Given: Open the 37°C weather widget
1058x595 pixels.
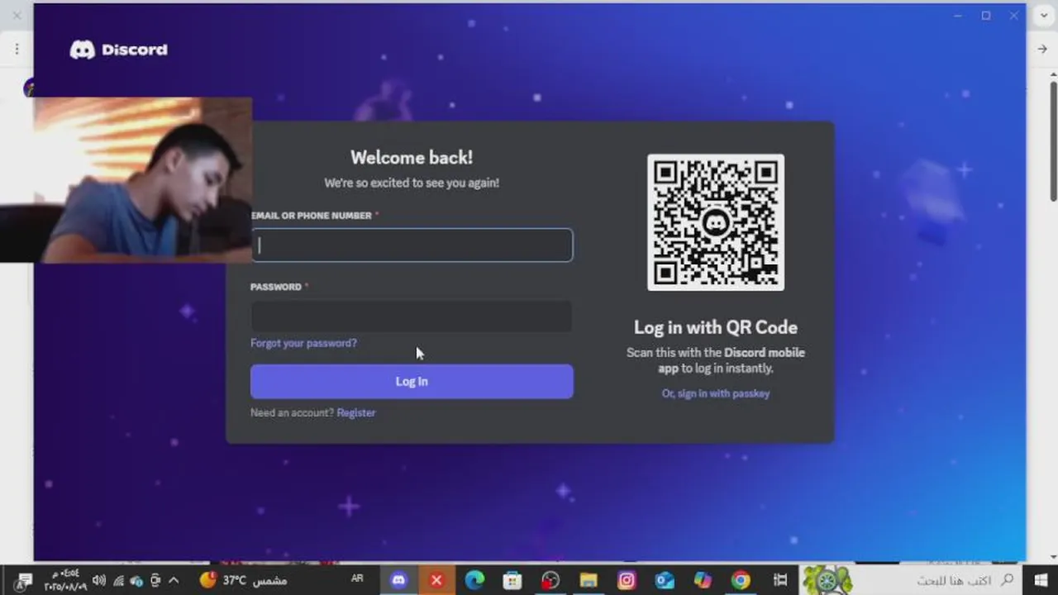Looking at the screenshot, I should 243,580.
